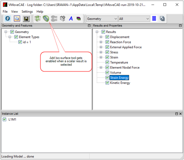Collapse the Geometry tree node

click(6, 32)
